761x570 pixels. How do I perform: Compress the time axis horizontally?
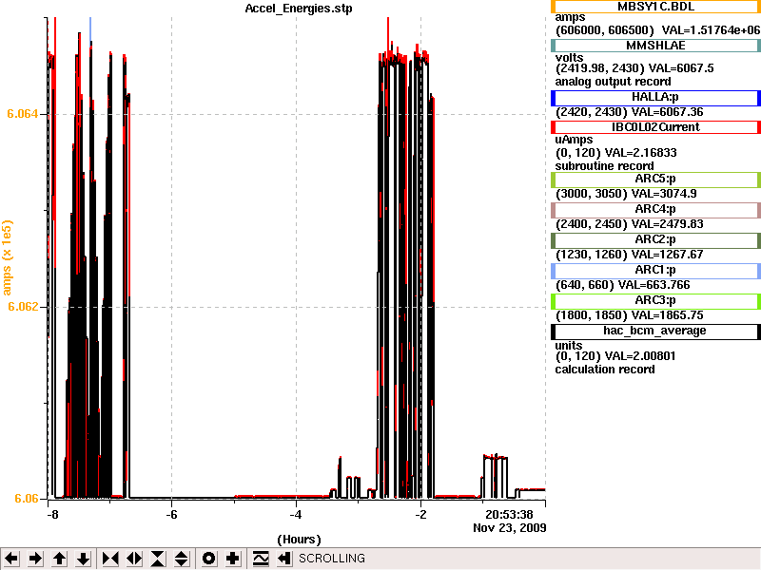pyautogui.click(x=110, y=559)
